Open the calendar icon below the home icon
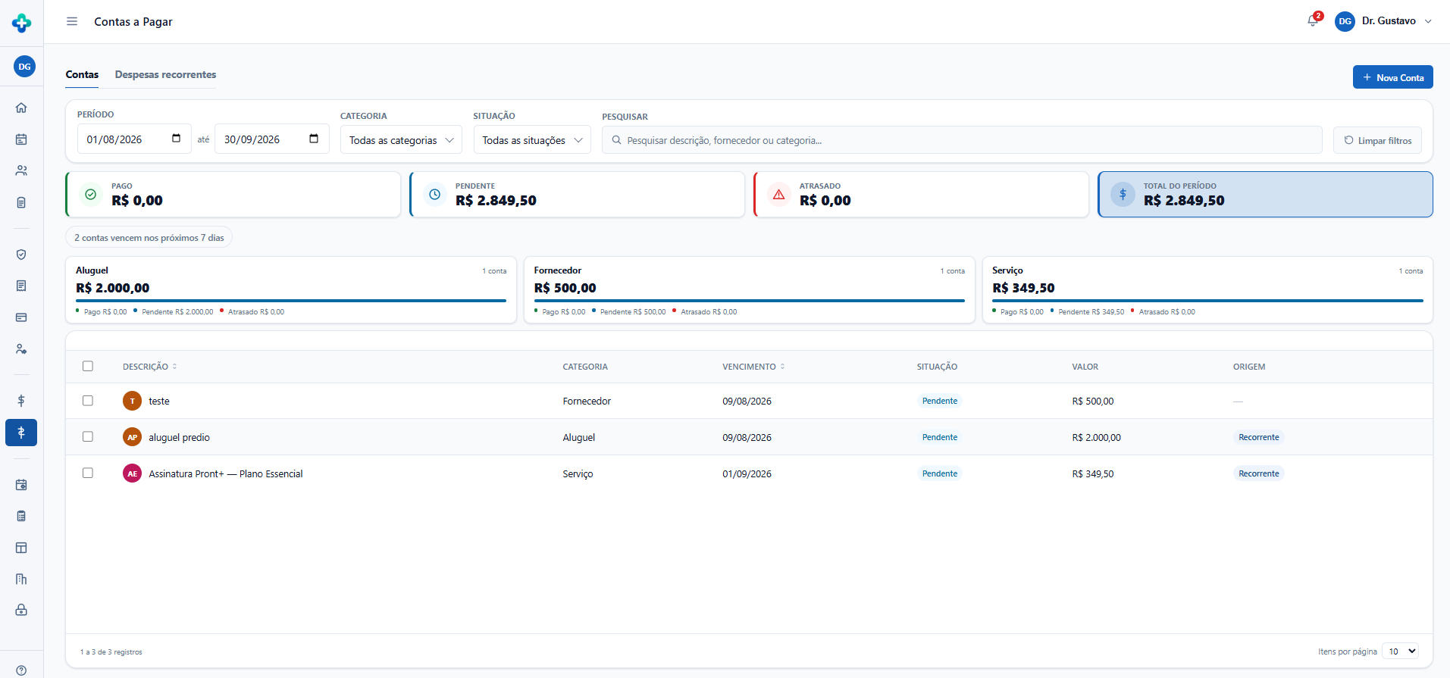The width and height of the screenshot is (1450, 678). click(x=21, y=139)
